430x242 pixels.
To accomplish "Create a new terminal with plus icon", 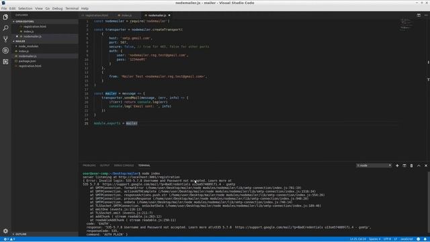I will (x=397, y=166).
